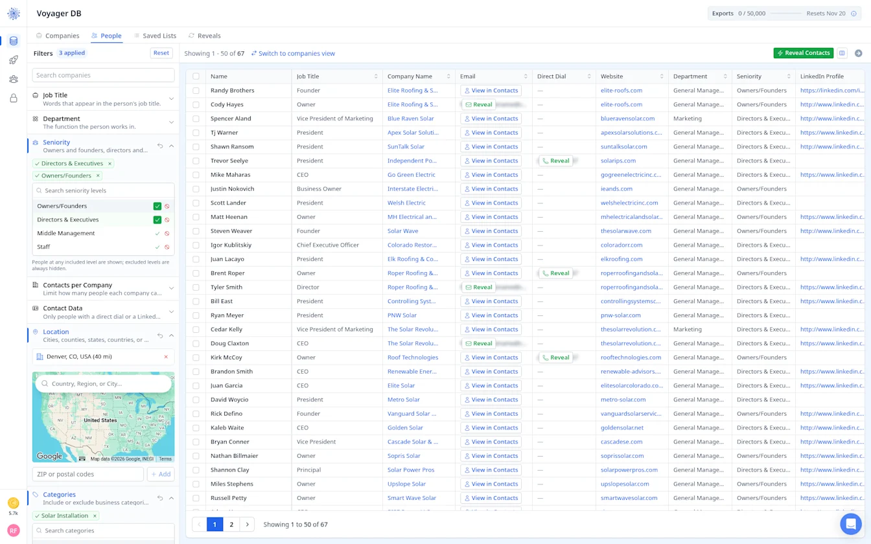Screen dimensions: 871x544
Task: Delete the Denver, CO, USA location
Action: (x=166, y=357)
